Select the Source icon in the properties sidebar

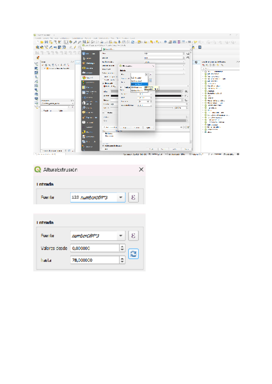click(x=84, y=58)
